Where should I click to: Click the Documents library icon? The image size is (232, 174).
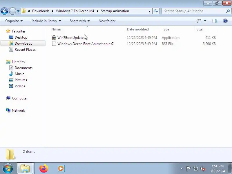tap(11, 68)
